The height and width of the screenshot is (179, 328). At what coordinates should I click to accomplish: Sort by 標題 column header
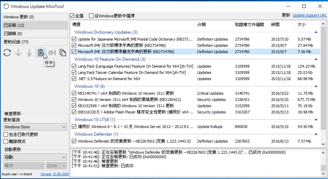point(132,25)
